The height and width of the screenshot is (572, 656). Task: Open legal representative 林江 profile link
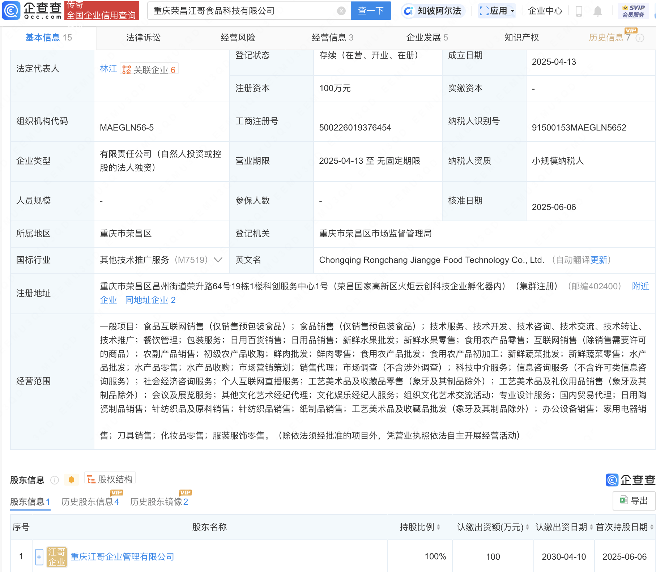coord(108,69)
